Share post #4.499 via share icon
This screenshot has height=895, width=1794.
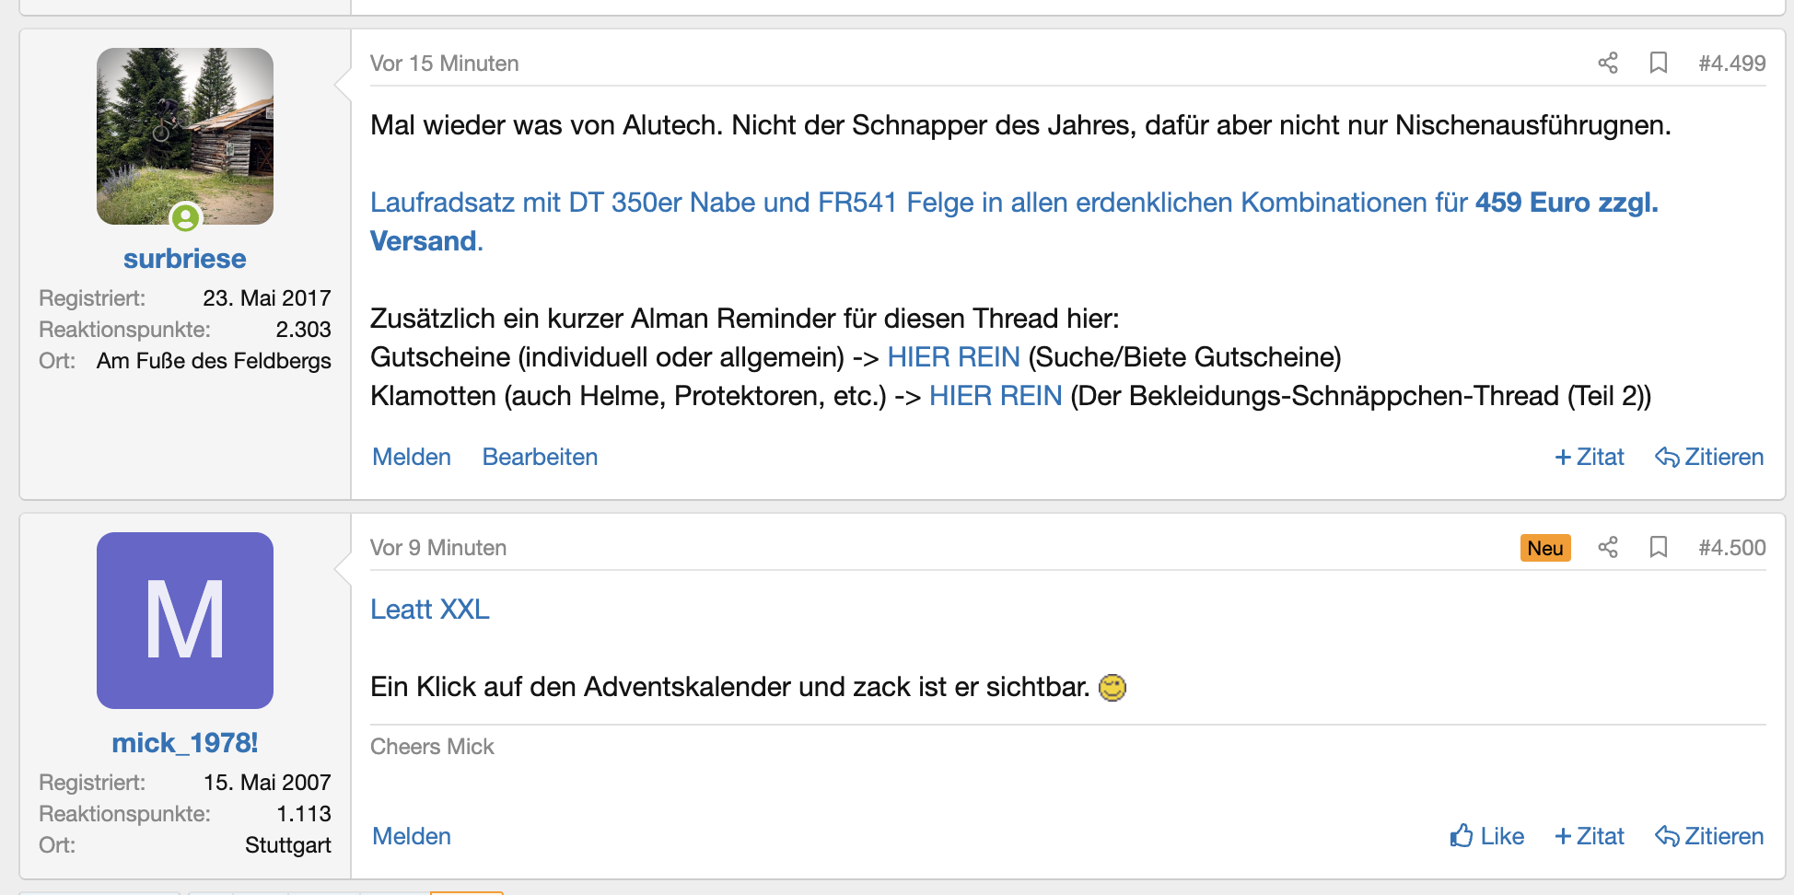click(1608, 63)
